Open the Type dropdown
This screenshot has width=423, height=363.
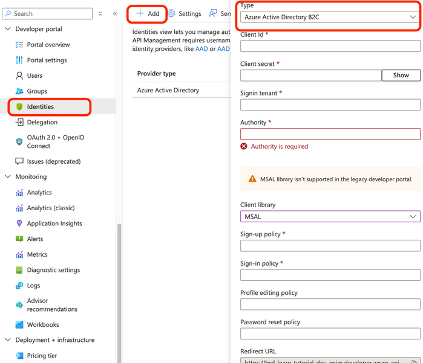click(330, 17)
